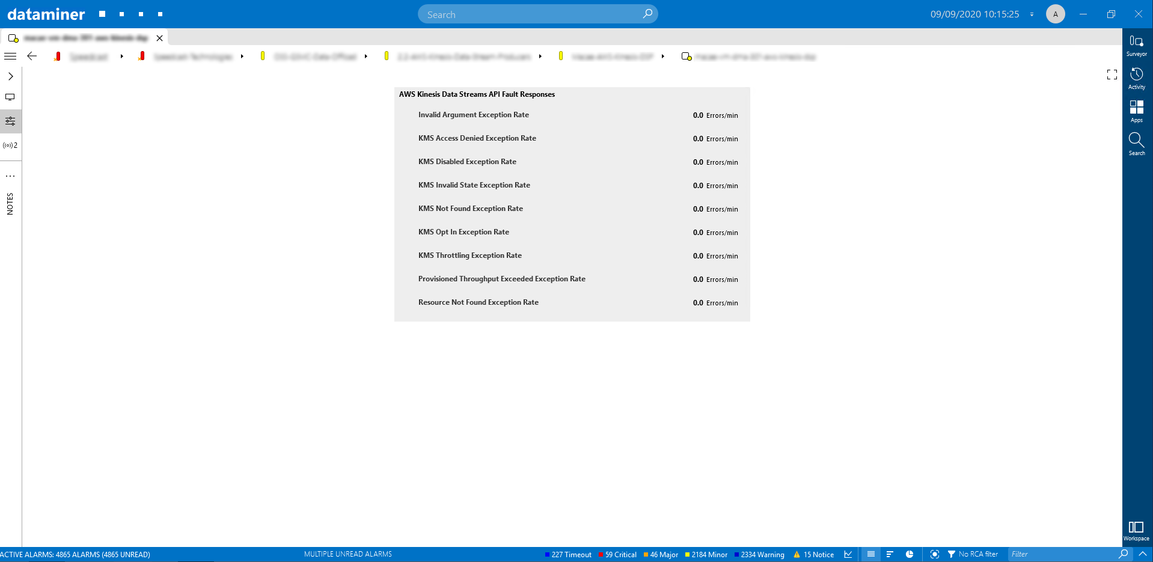
Task: Open the No RCA filter option
Action: [x=973, y=554]
